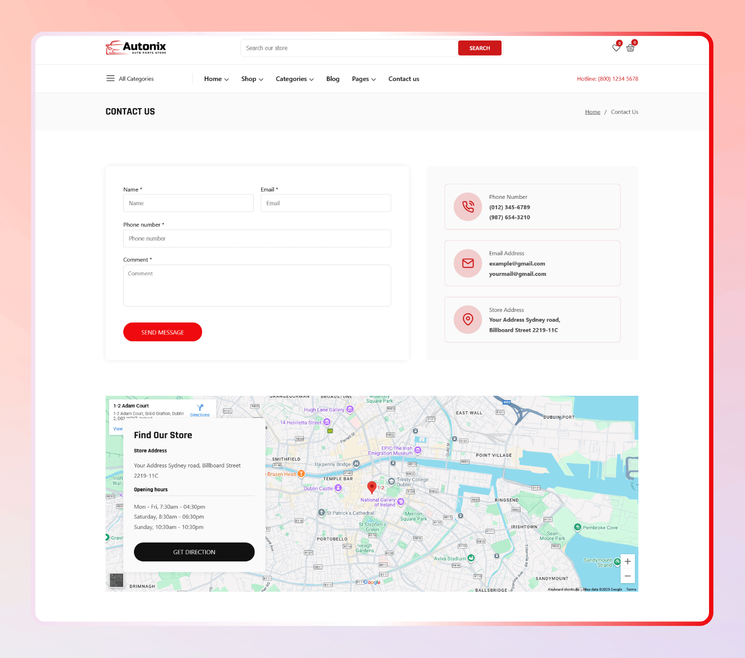The height and width of the screenshot is (658, 745).
Task: Zoom in the map with plus
Action: click(x=628, y=561)
